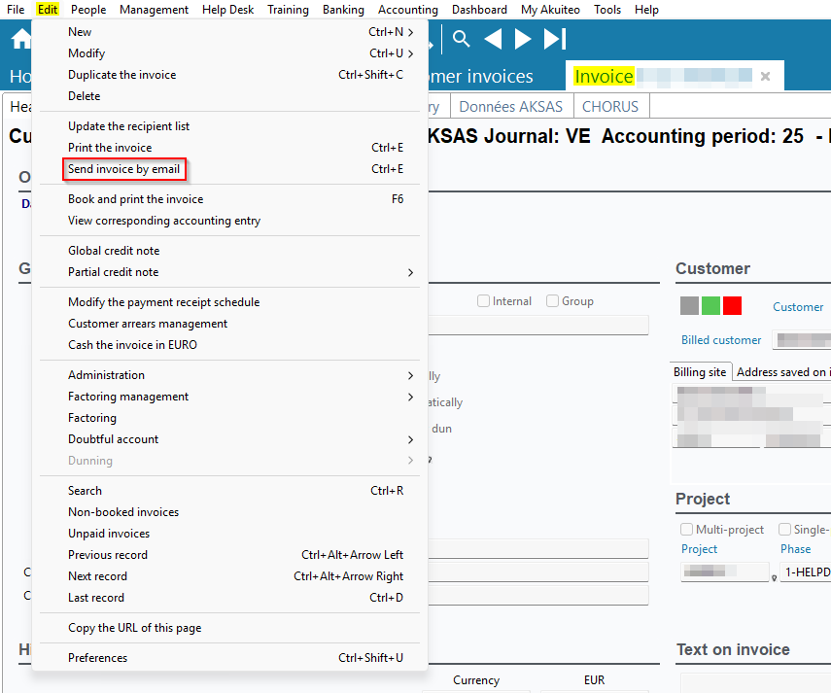Switch to the CHORUS tab
831x693 pixels.
(609, 107)
